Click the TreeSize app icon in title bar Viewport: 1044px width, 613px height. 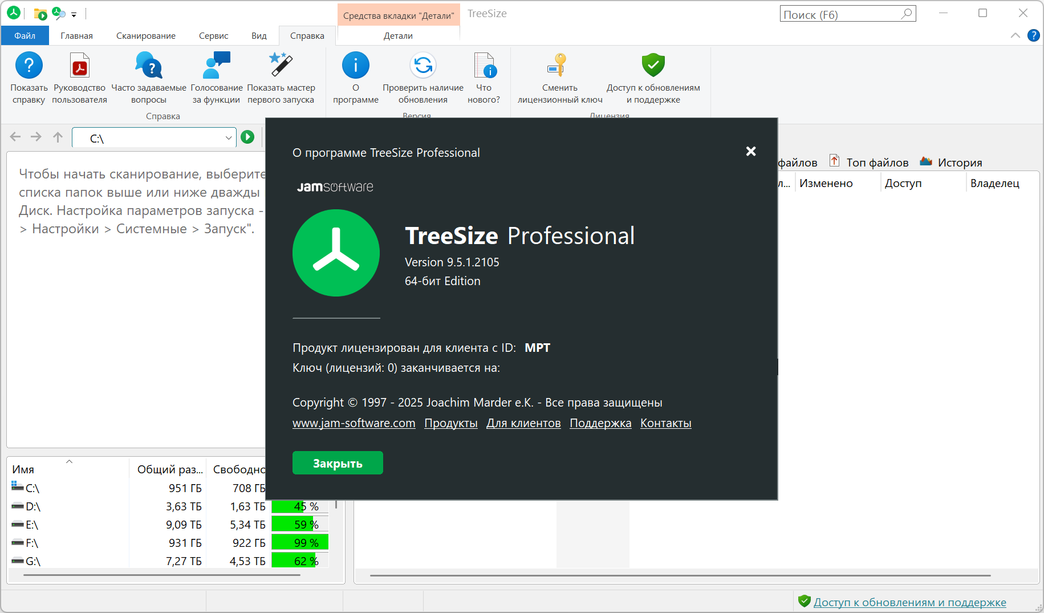(x=14, y=13)
